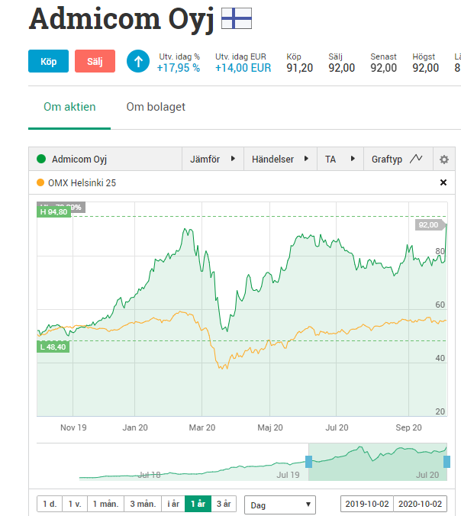Click the 92,00 current price tag

(430, 225)
